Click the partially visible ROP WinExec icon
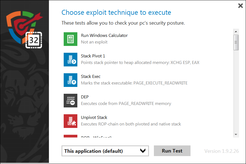The height and width of the screenshot is (164, 246). 71,136
